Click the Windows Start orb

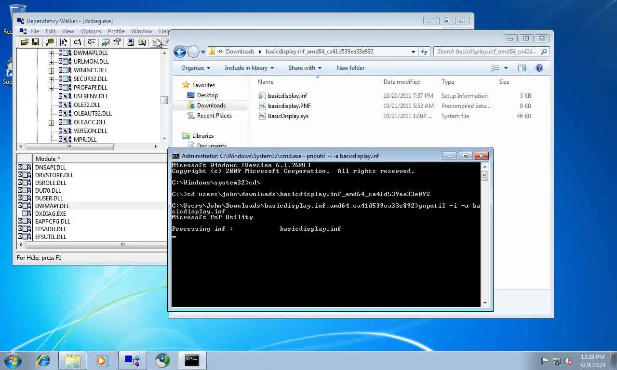pyautogui.click(x=13, y=360)
